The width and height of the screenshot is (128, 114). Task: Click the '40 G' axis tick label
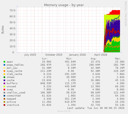12,28
